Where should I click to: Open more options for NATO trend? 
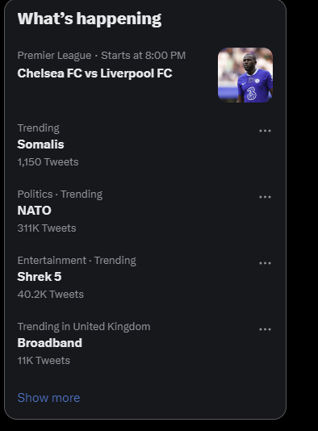[x=265, y=197]
